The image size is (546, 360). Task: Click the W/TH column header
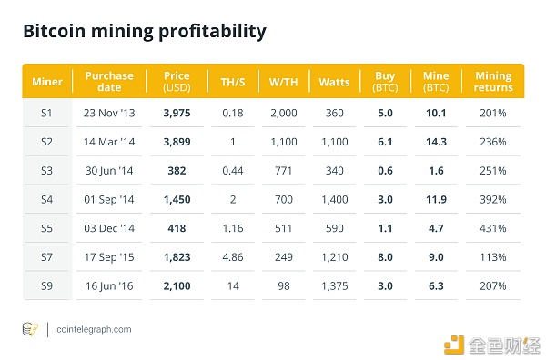click(x=283, y=82)
